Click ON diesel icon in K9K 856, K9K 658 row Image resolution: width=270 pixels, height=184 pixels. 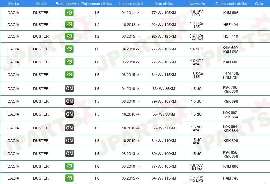[x=69, y=153]
